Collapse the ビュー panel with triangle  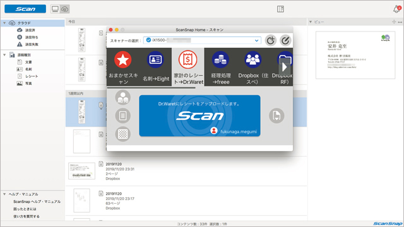[x=311, y=22]
